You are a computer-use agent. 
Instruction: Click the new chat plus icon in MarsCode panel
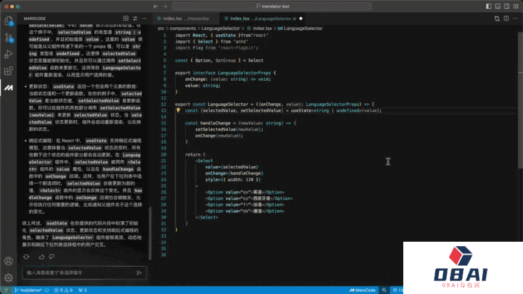127,19
